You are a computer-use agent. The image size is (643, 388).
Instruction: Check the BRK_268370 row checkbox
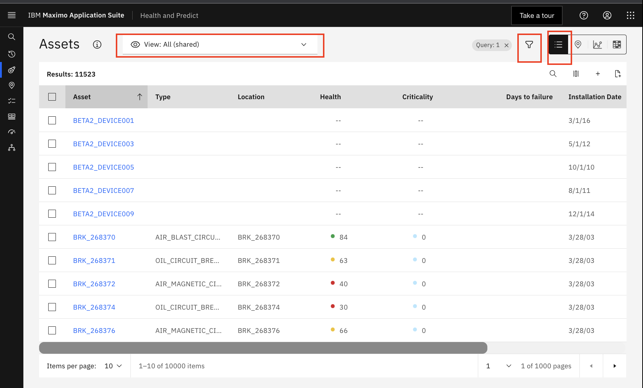52,237
